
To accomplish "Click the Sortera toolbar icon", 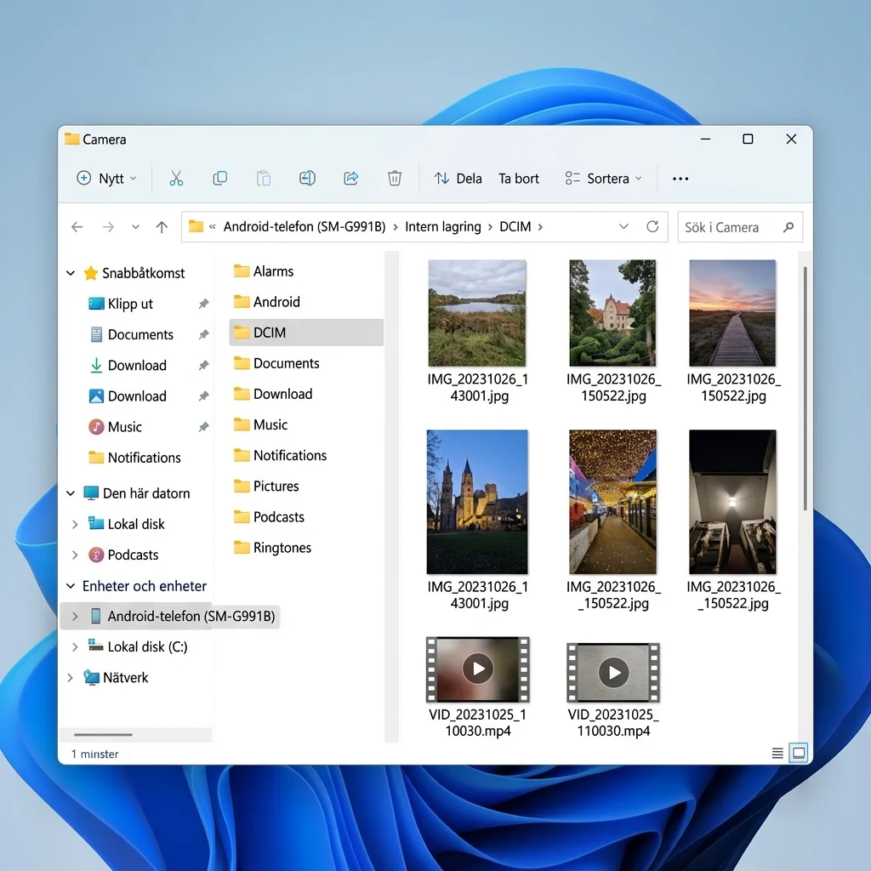I will [x=572, y=179].
